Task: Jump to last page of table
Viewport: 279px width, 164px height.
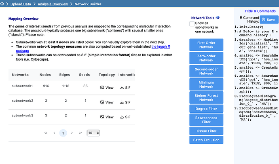Action: click(x=80, y=133)
